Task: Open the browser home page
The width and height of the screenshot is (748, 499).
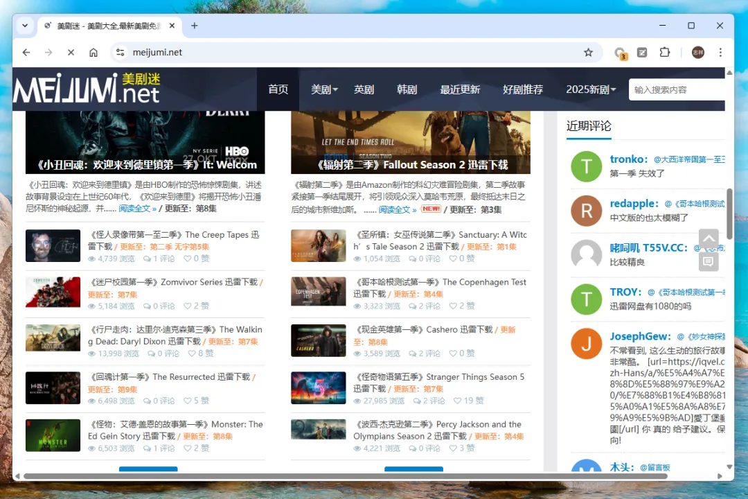Action: point(93,53)
